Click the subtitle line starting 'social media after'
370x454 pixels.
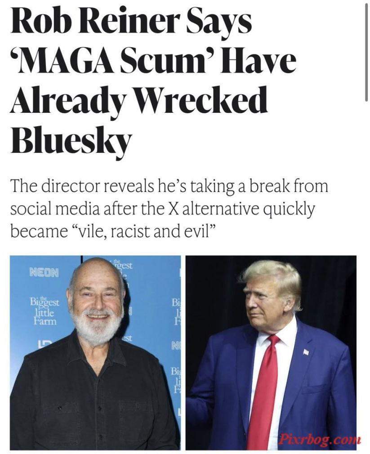click(162, 209)
